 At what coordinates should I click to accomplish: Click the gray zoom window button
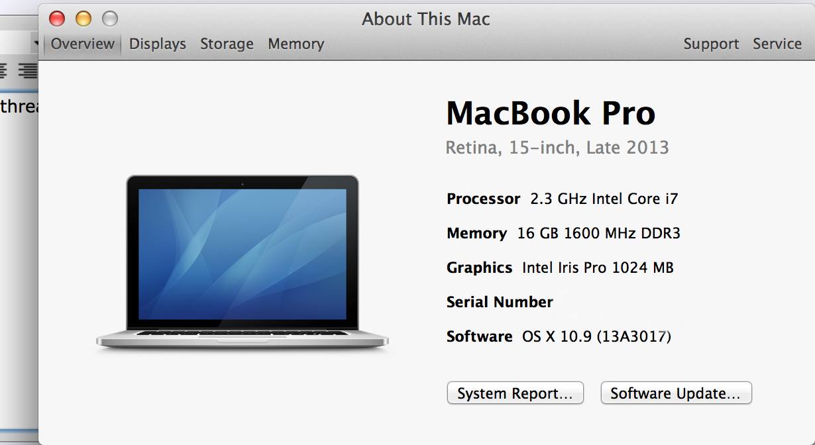109,19
